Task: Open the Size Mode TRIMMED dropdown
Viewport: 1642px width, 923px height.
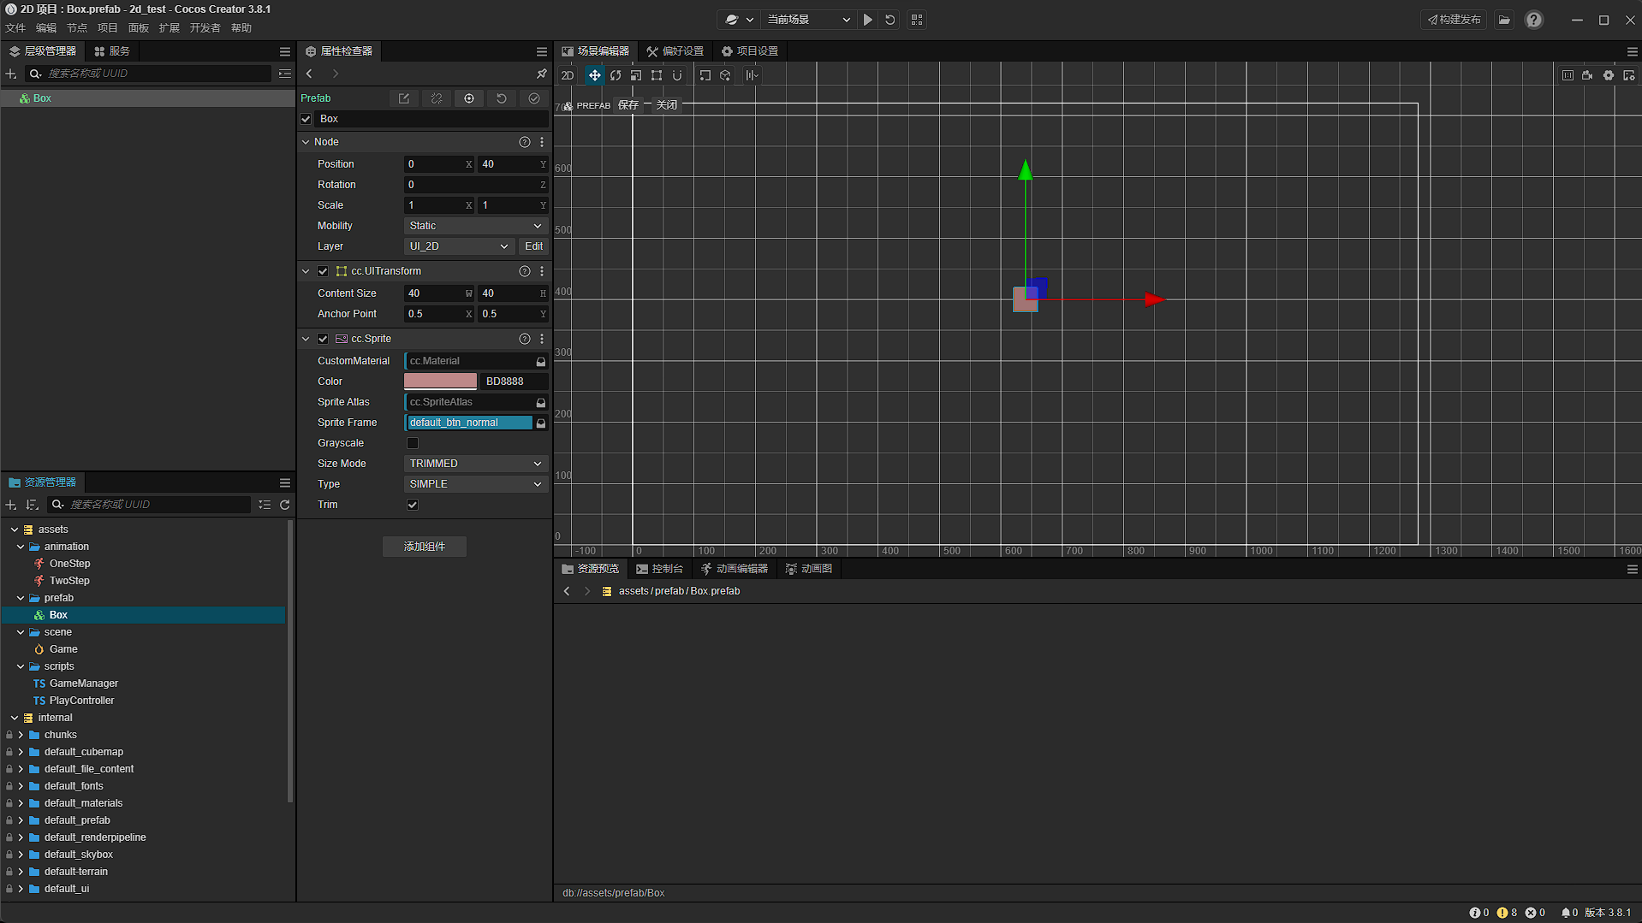Action: click(x=475, y=464)
